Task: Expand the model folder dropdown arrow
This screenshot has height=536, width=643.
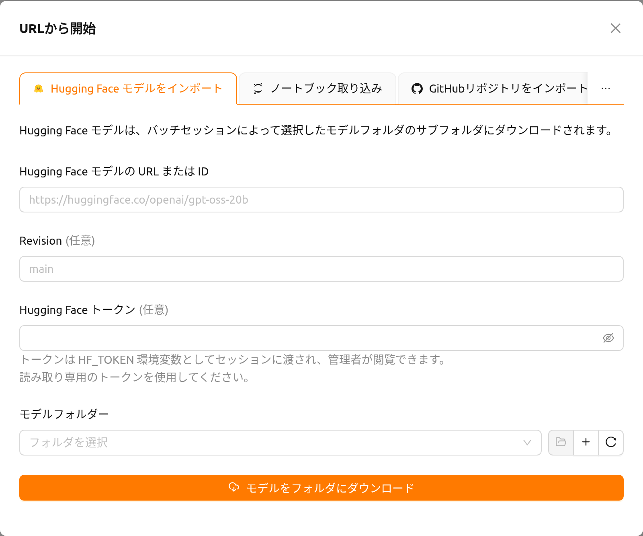Action: click(x=527, y=443)
